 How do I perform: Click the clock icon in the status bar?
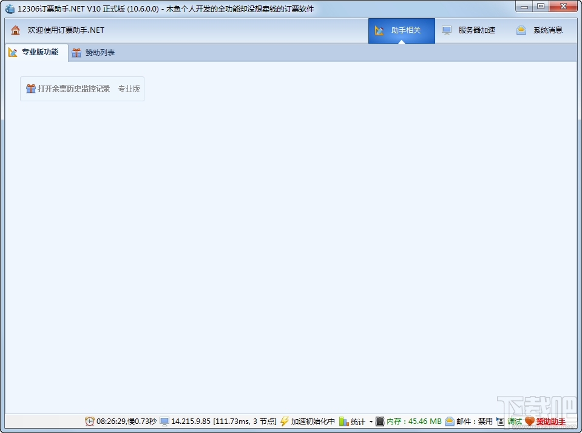[89, 421]
